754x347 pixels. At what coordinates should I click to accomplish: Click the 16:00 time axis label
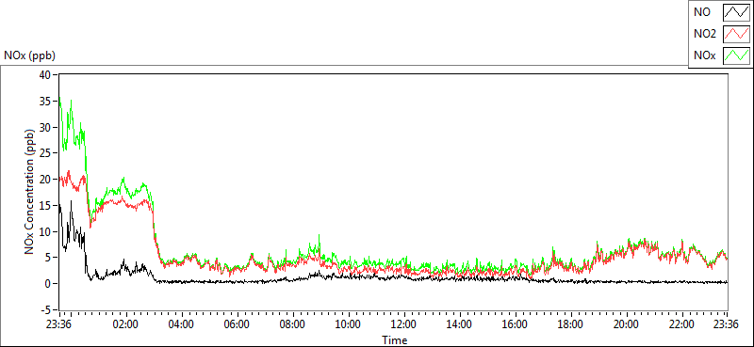click(515, 323)
